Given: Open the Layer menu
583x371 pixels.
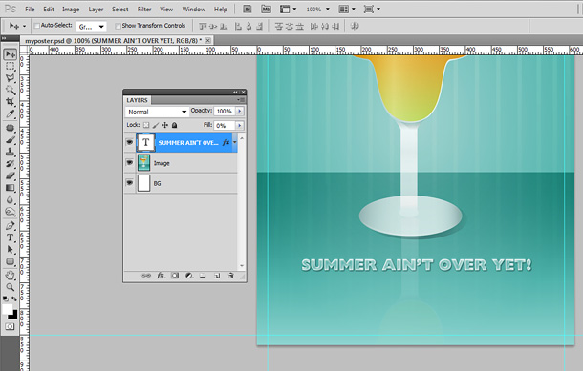Looking at the screenshot, I should click(x=96, y=10).
